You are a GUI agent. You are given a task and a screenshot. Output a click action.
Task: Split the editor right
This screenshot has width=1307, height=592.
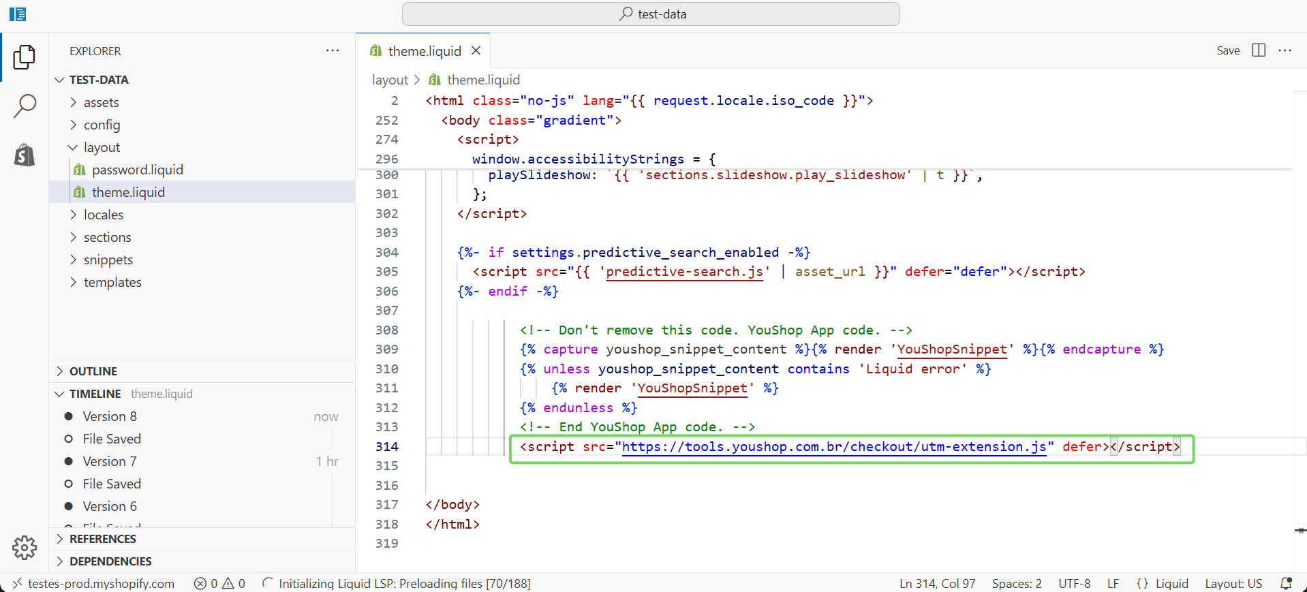click(1259, 50)
